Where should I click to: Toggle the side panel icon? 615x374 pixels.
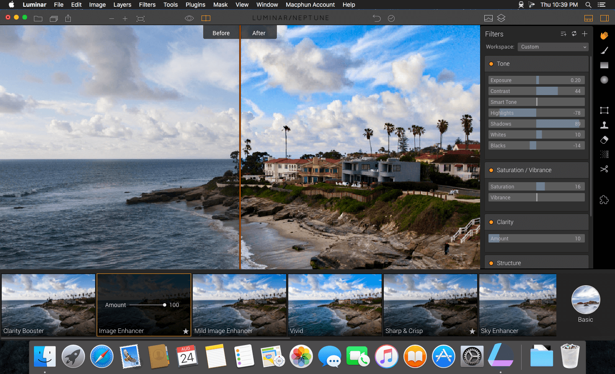pos(604,18)
